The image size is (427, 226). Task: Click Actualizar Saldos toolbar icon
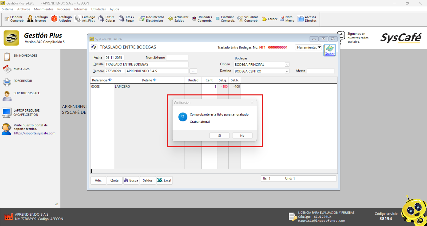point(178,19)
